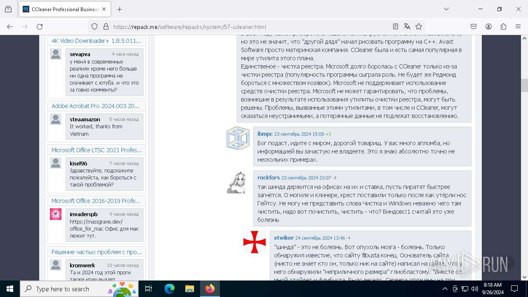Open tracking protection shield icon

click(x=94, y=26)
